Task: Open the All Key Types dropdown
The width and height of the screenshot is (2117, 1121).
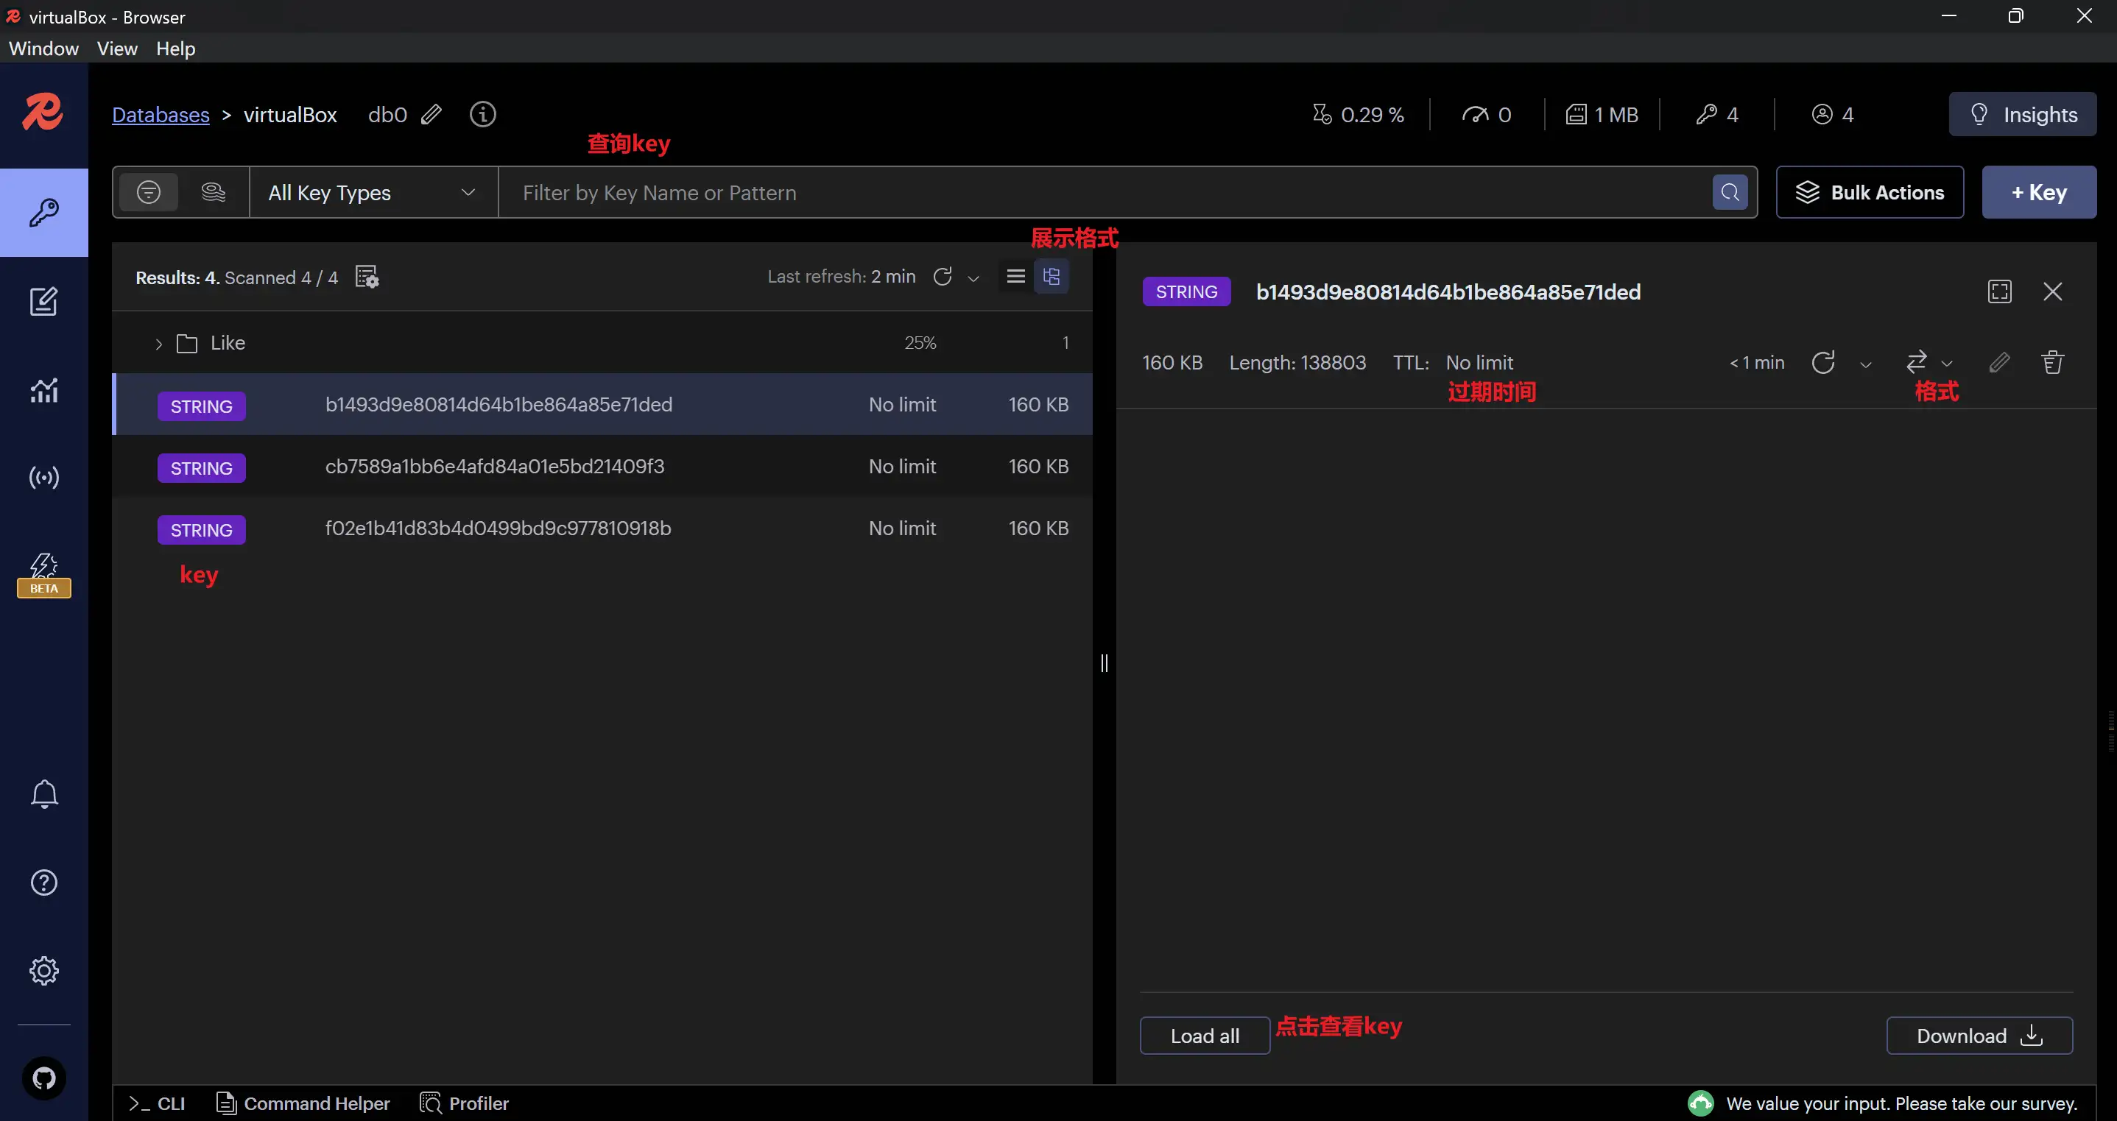Action: (x=373, y=192)
